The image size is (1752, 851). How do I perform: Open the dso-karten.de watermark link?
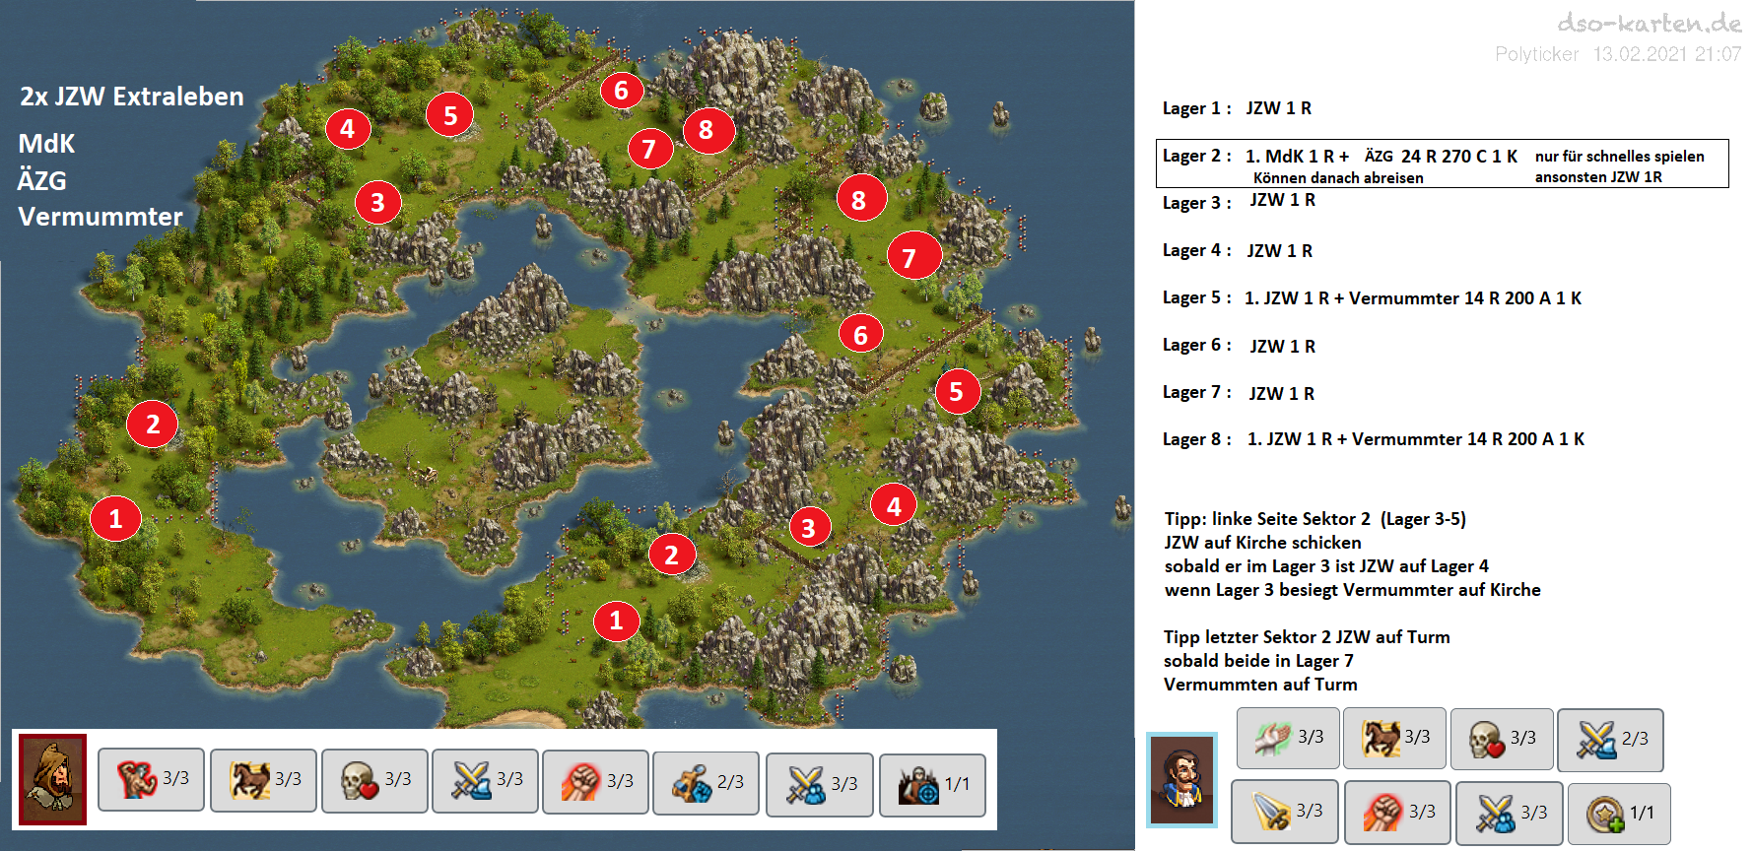click(1649, 23)
